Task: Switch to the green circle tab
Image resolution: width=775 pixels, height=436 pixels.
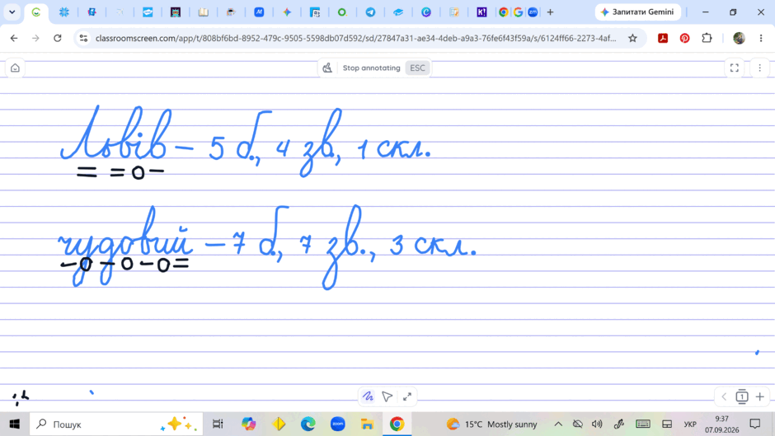Action: tap(342, 12)
